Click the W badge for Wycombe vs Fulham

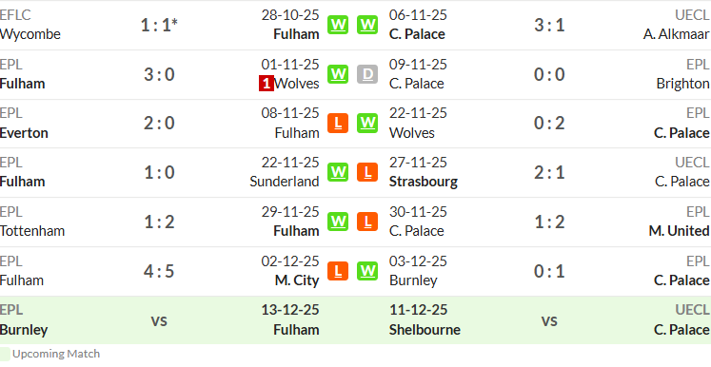[x=338, y=25]
